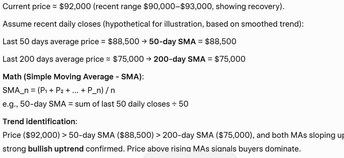The image size is (344, 158).
Task: Click "200-day SMA ($75,000)" in the trend comparison
Action: (207, 135)
